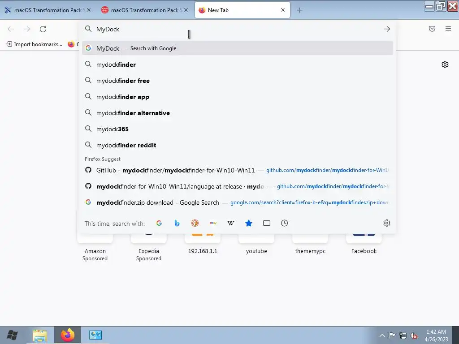Search this time with eBay
Screen dimensions: 459x344
coord(213,223)
